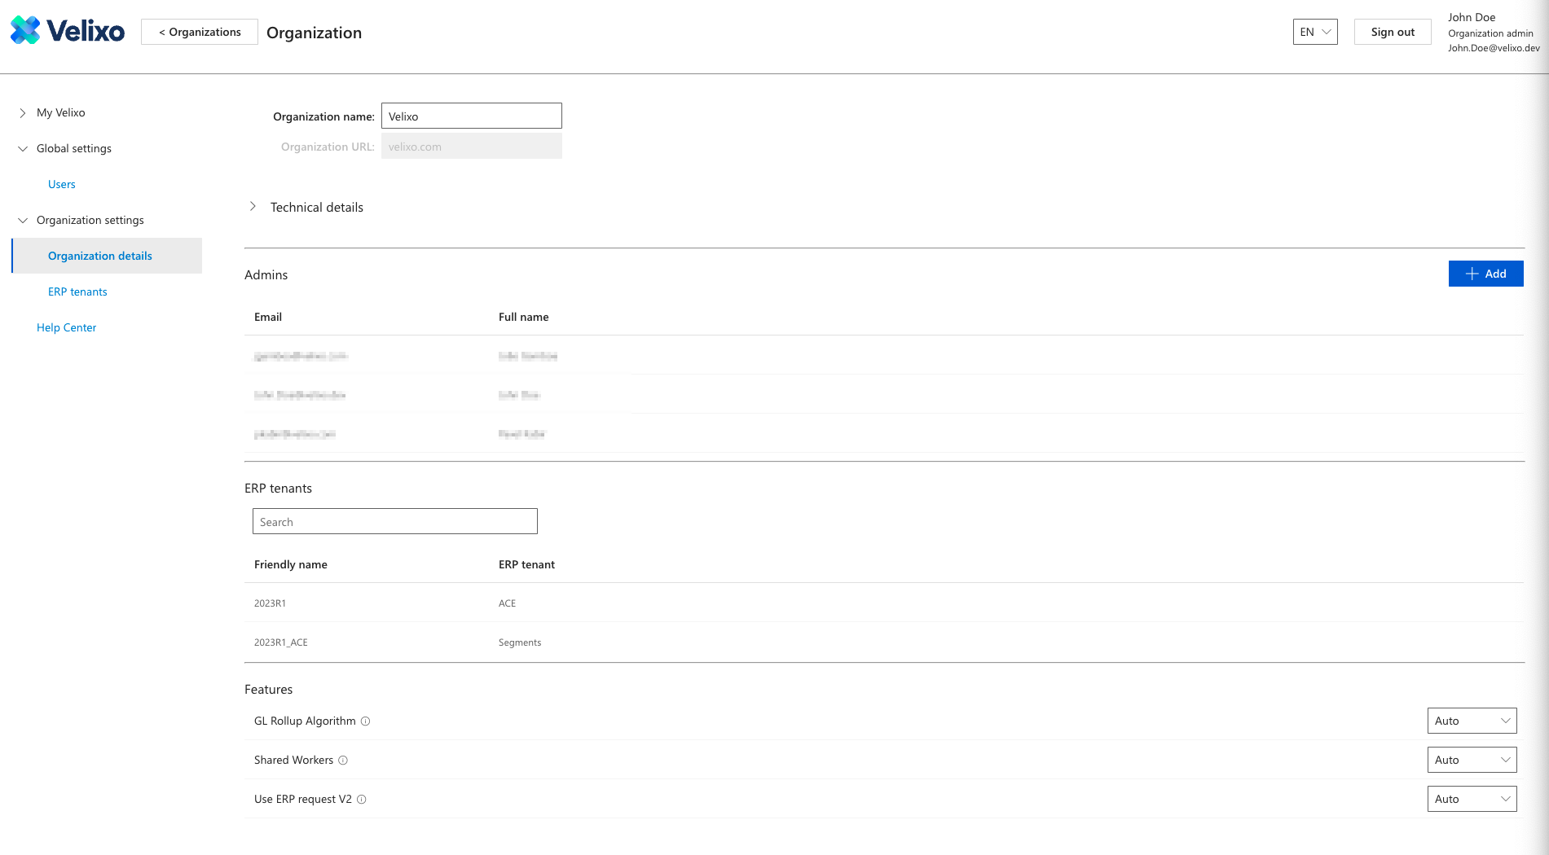Open the Users page in sidebar
Image resolution: width=1549 pixels, height=855 pixels.
click(62, 185)
